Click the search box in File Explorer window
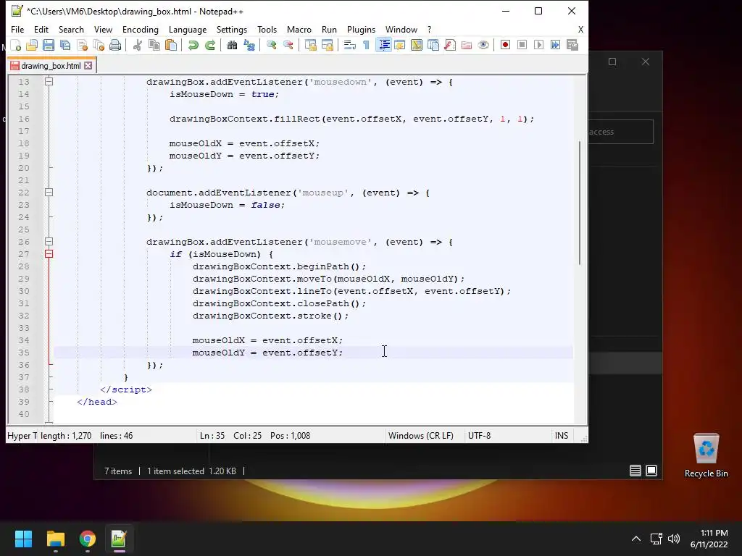This screenshot has height=556, width=742. tap(620, 132)
